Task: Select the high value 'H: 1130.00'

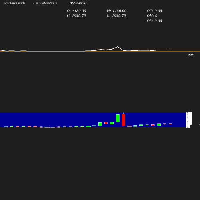Action: coord(116,11)
